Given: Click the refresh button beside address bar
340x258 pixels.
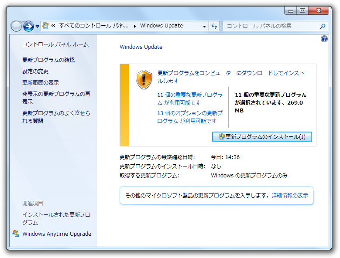Looking at the screenshot, I should pos(214,26).
